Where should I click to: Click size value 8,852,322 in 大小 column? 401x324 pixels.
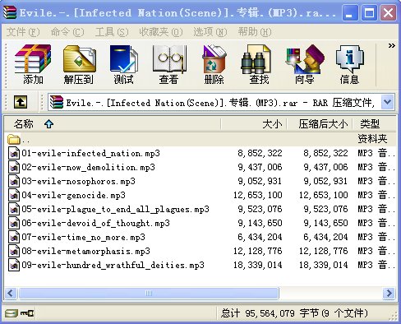point(260,153)
